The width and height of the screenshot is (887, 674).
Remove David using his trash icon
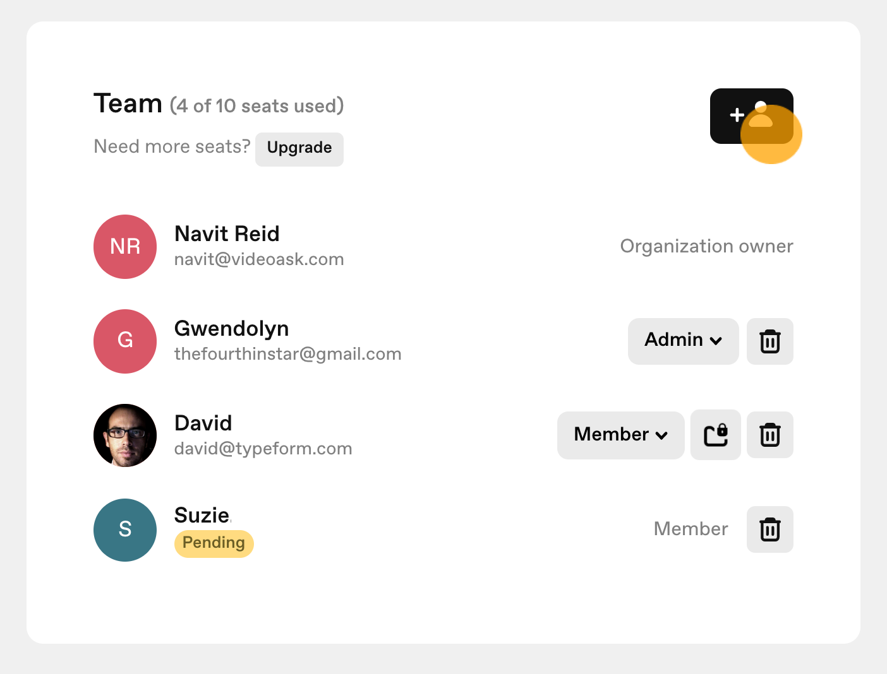click(x=769, y=435)
